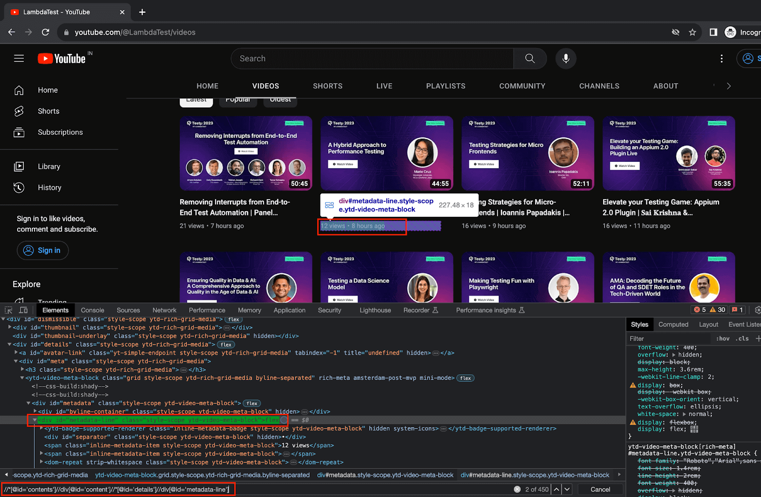Collapse the ytd-video-meta-block element
Image resolution: width=761 pixels, height=497 pixels.
[x=22, y=378]
